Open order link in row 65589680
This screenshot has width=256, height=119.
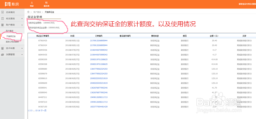[99, 69]
